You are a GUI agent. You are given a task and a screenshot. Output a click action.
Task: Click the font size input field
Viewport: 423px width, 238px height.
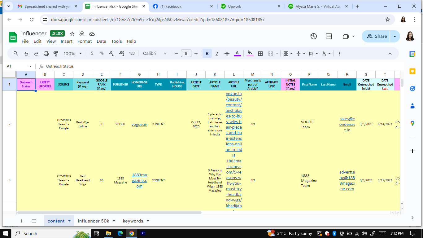[186, 54]
